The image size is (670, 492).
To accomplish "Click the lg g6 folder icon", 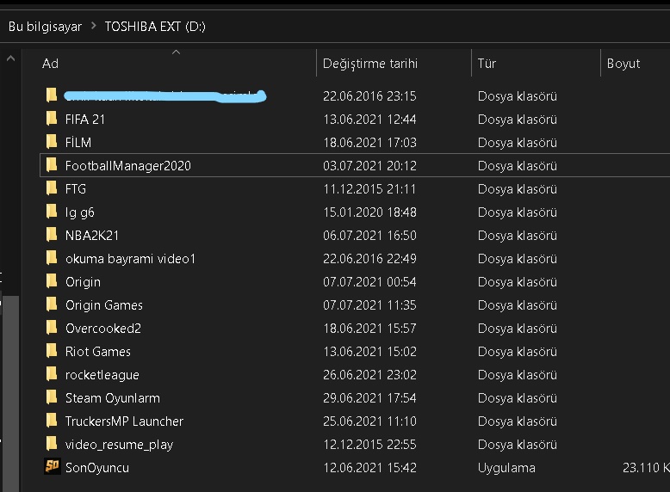I will (x=52, y=212).
